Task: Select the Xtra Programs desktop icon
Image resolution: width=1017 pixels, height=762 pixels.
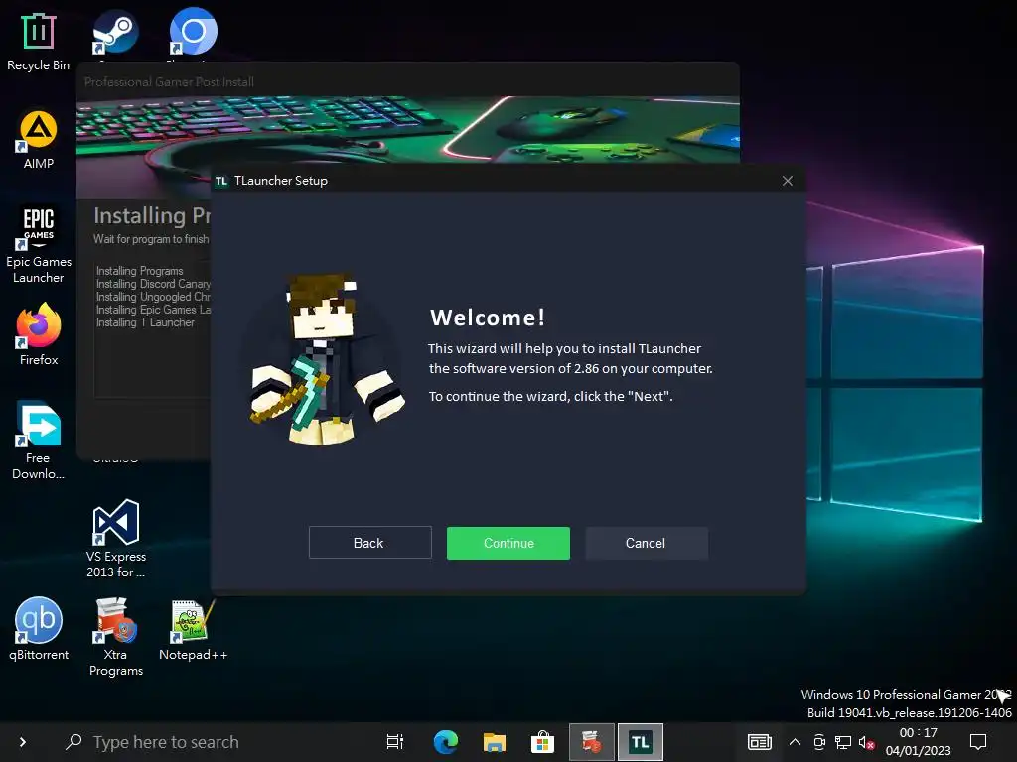Action: (115, 637)
